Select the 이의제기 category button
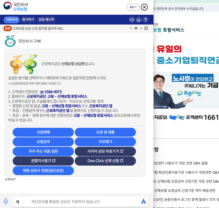 coord(105,142)
